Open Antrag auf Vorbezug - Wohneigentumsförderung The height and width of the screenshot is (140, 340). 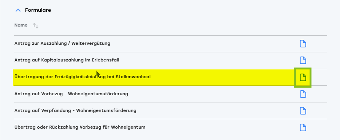click(71, 94)
